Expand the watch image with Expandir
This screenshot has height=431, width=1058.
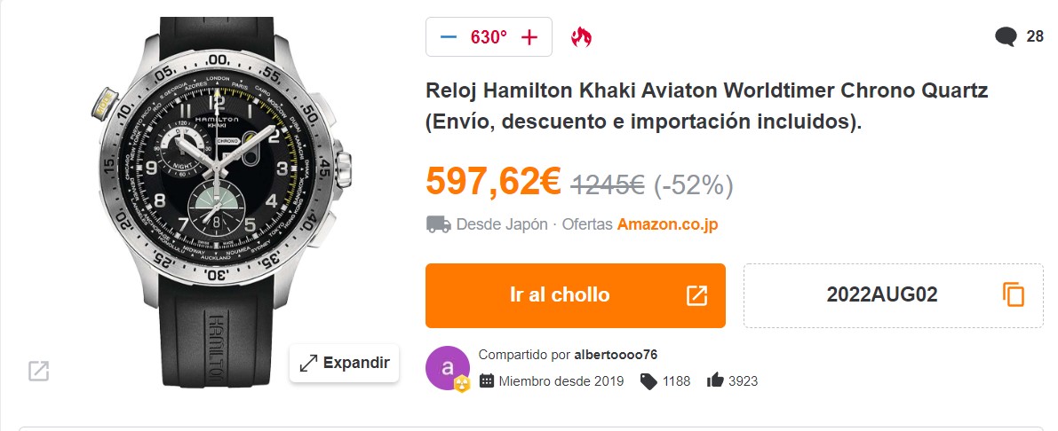344,363
